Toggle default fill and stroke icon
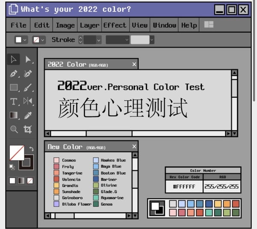 12,167
